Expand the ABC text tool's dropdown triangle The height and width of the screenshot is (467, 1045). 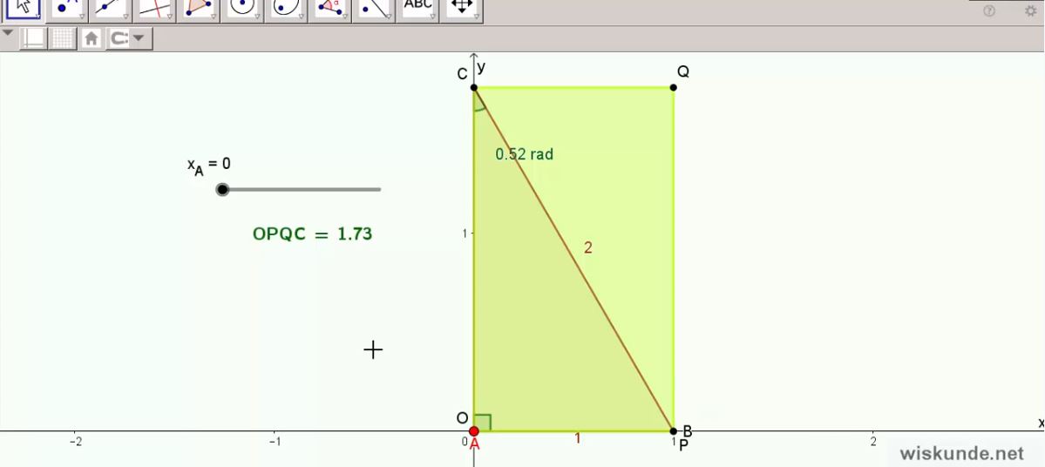(432, 16)
